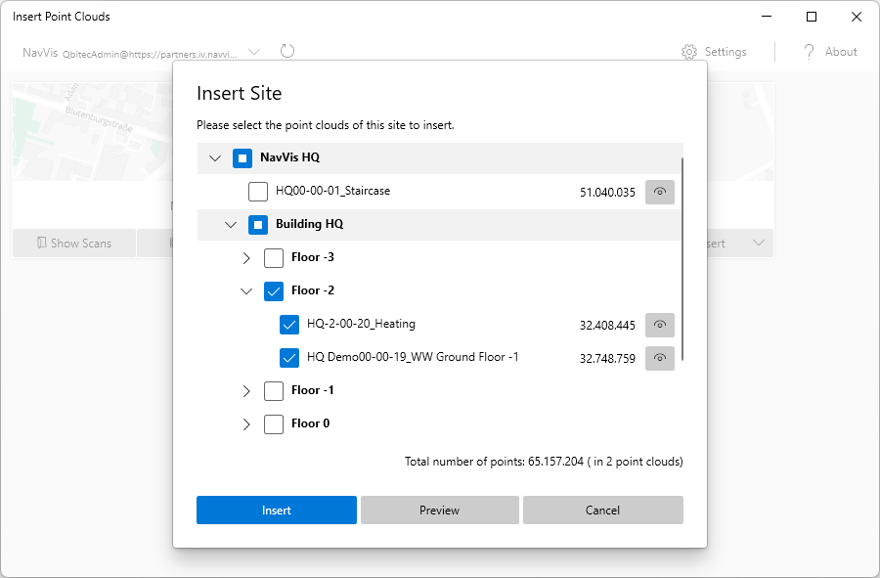Check the Floor 0 checkbox
Viewport: 880px width, 578px height.
pyautogui.click(x=274, y=424)
